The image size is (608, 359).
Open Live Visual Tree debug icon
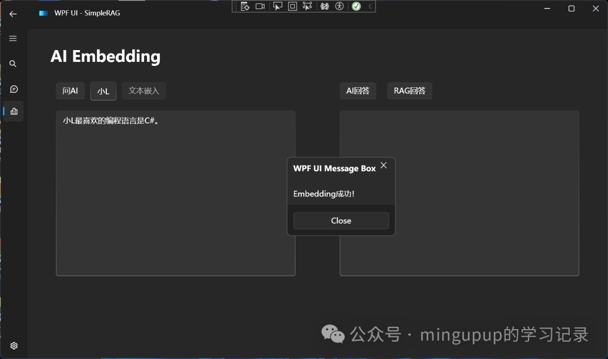[245, 6]
